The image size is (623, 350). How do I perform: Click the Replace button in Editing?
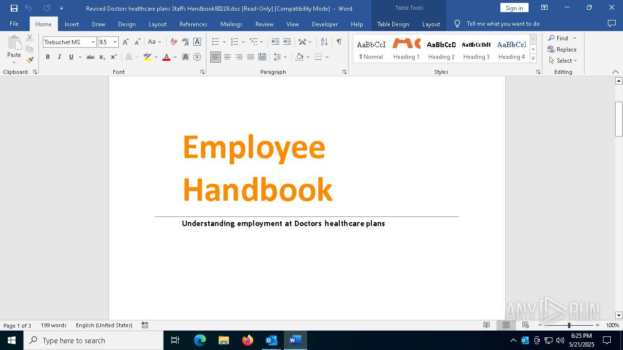coord(562,49)
